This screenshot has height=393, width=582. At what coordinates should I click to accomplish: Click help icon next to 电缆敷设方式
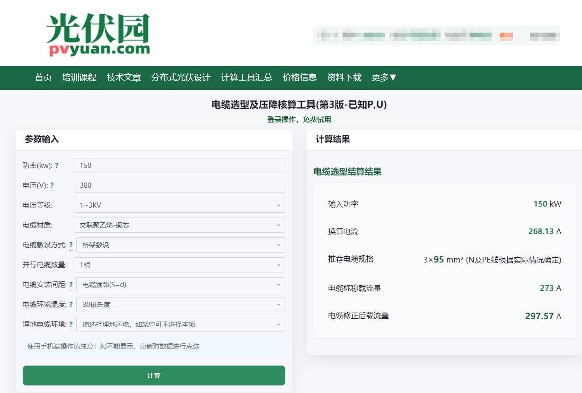pyautogui.click(x=71, y=245)
